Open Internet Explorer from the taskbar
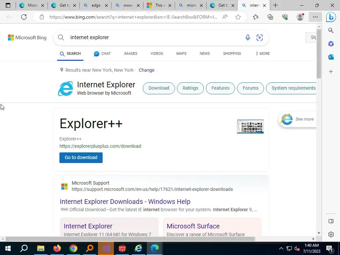This screenshot has height=255, width=340. (138, 248)
